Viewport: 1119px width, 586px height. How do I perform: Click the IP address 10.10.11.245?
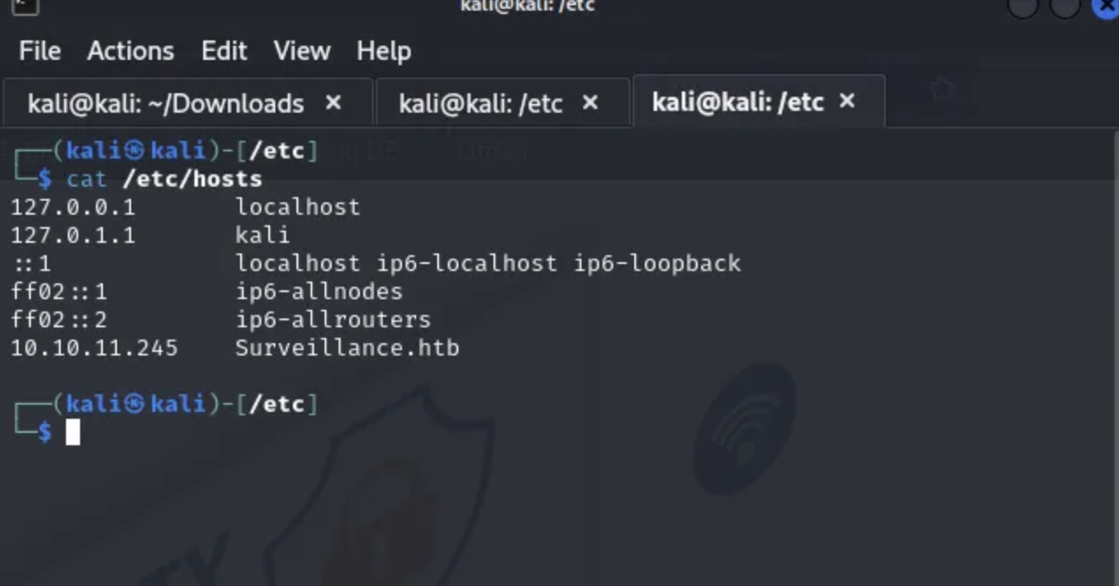93,348
